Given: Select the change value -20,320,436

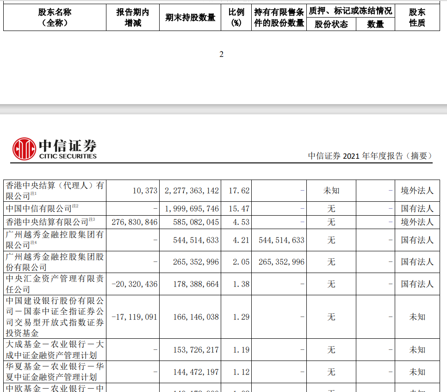Looking at the screenshot, I should (134, 284).
